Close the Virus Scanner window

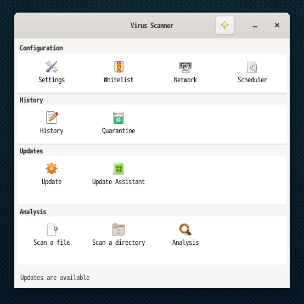coord(277,25)
